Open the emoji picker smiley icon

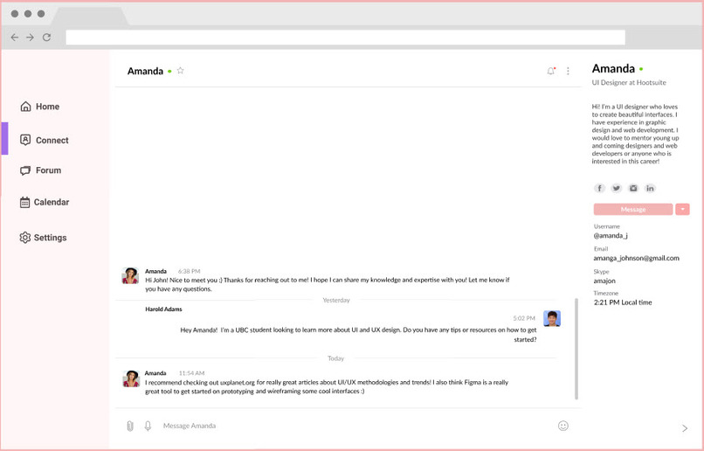(x=563, y=426)
